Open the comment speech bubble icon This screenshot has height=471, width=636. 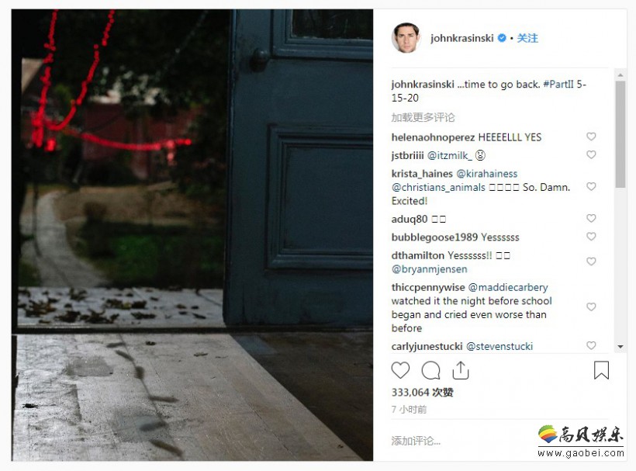coord(430,370)
